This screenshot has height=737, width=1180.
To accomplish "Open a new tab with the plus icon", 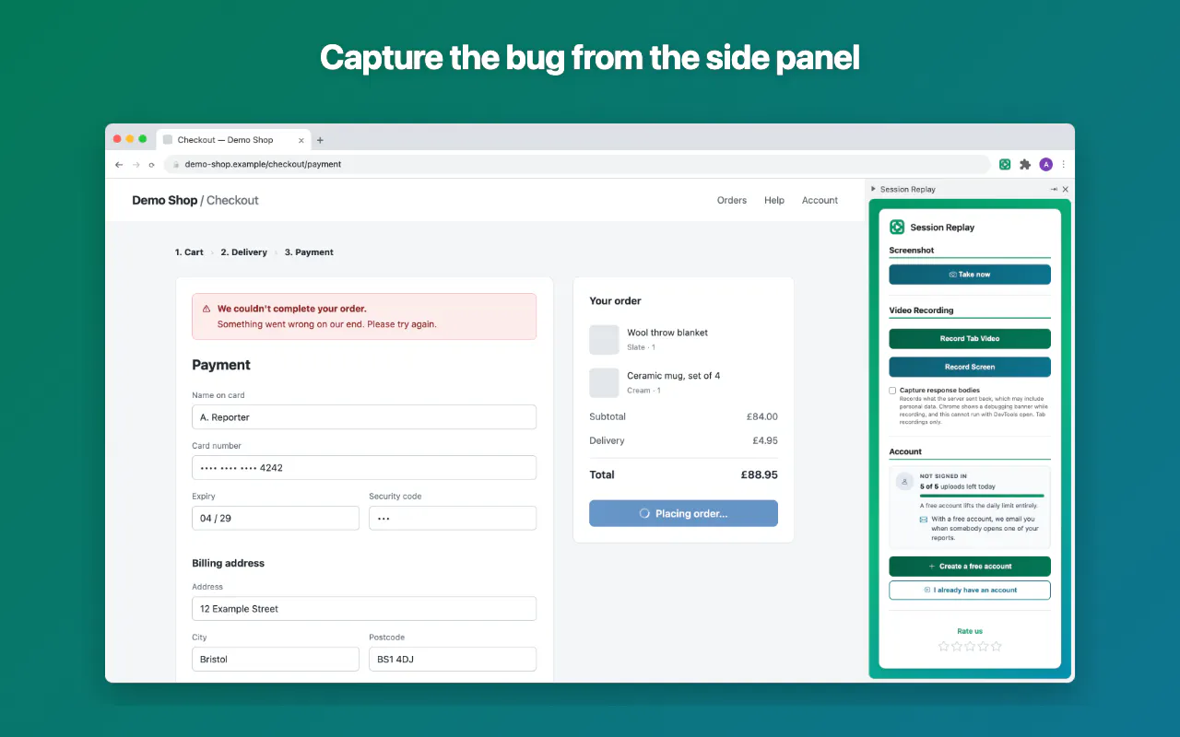I will click(320, 140).
